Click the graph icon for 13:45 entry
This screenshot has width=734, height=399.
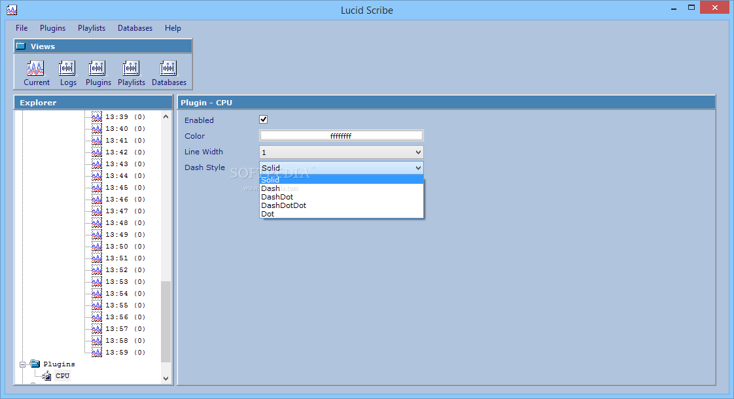pos(96,187)
